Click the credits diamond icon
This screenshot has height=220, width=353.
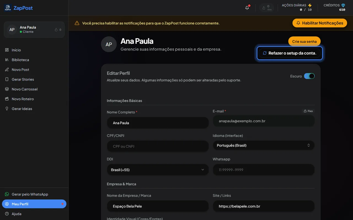(x=343, y=5)
